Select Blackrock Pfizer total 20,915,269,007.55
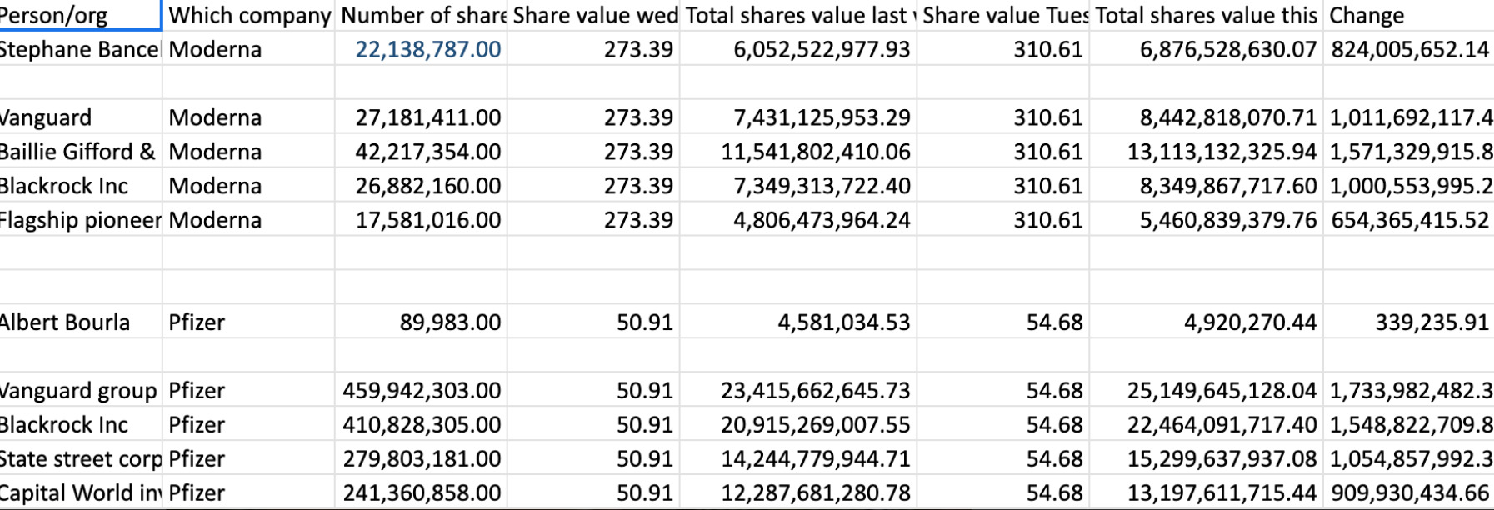 click(798, 424)
